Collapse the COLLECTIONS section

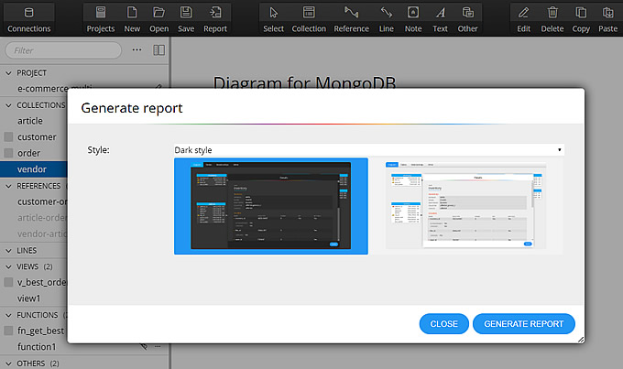click(x=8, y=105)
